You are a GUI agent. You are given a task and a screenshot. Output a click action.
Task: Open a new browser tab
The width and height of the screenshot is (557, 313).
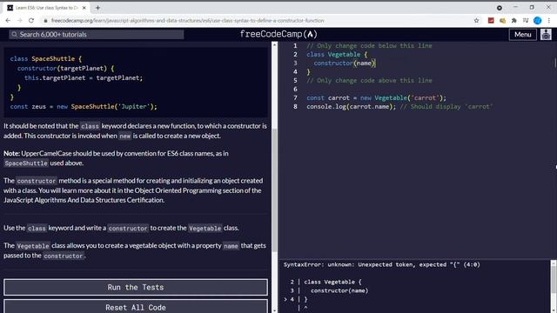pyautogui.click(x=97, y=8)
